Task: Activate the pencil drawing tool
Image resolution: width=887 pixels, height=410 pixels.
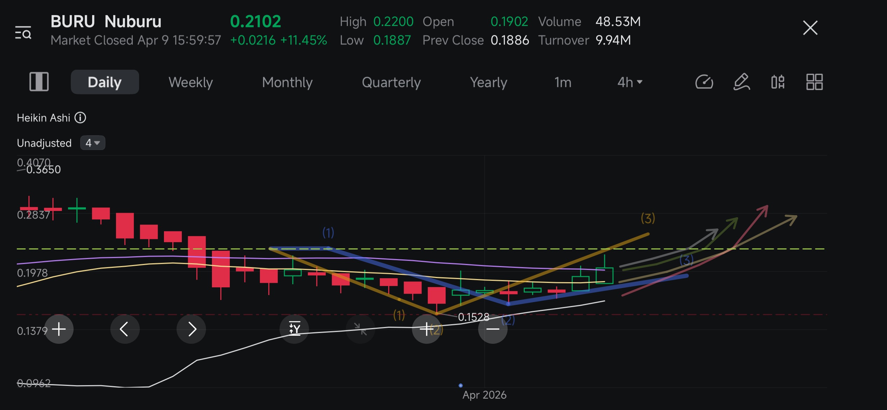Action: coord(742,82)
